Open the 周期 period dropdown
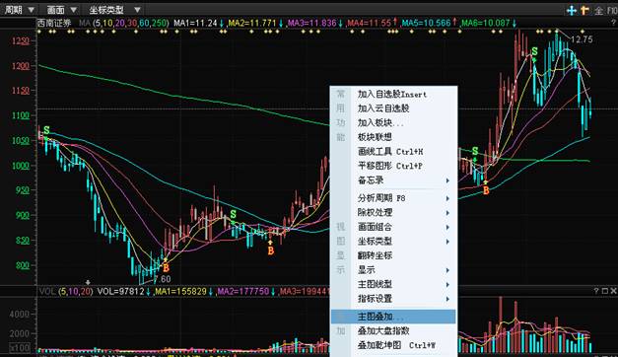This screenshot has height=357, width=618. click(20, 10)
